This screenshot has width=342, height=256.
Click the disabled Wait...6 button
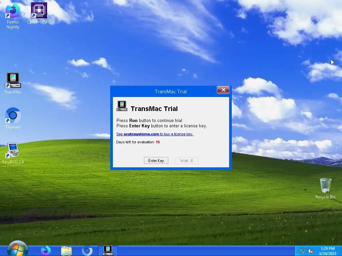click(x=186, y=161)
